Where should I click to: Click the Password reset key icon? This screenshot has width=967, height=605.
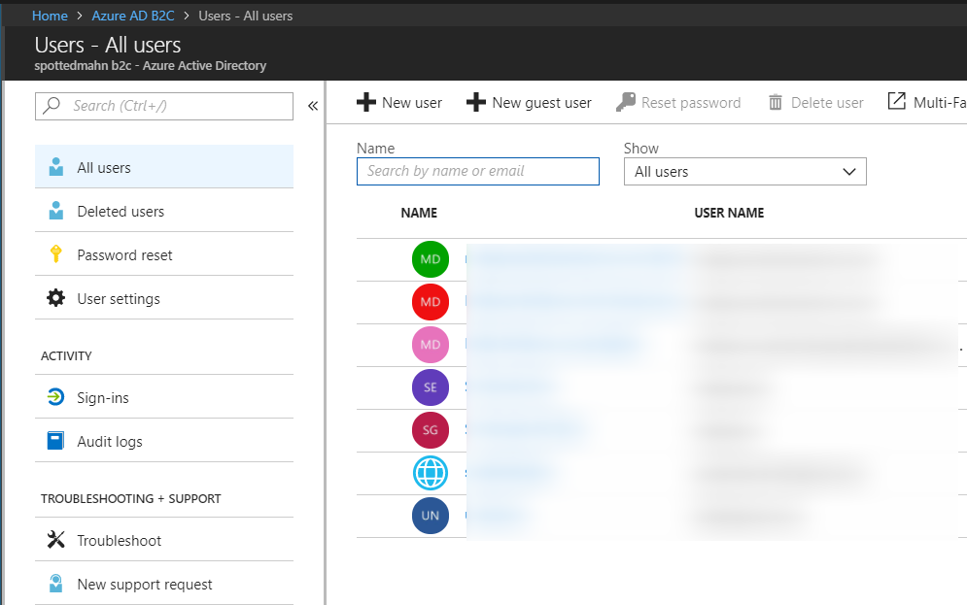tap(56, 253)
